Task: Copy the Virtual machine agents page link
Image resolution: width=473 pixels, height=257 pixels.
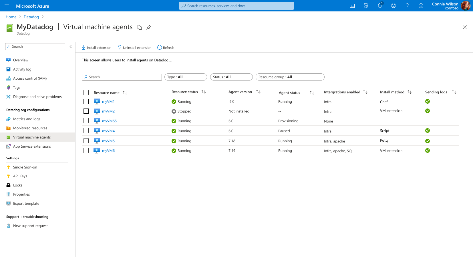Action: coord(139,27)
